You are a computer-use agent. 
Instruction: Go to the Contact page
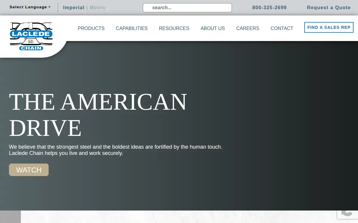[282, 28]
